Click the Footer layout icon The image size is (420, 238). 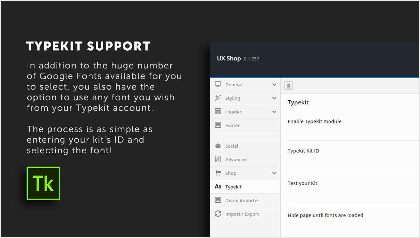point(218,125)
